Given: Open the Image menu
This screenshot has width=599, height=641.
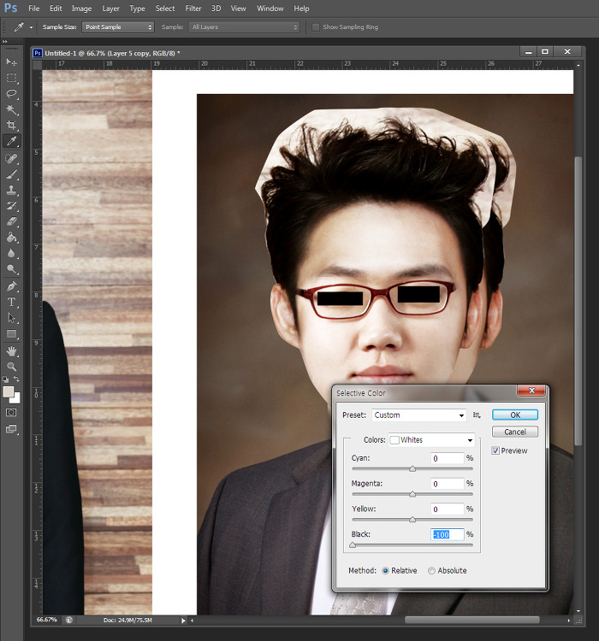Looking at the screenshot, I should tap(82, 9).
